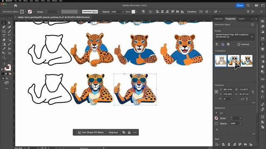
Task: Click the Stroke swatch in Appearance
Action: pos(216,118)
